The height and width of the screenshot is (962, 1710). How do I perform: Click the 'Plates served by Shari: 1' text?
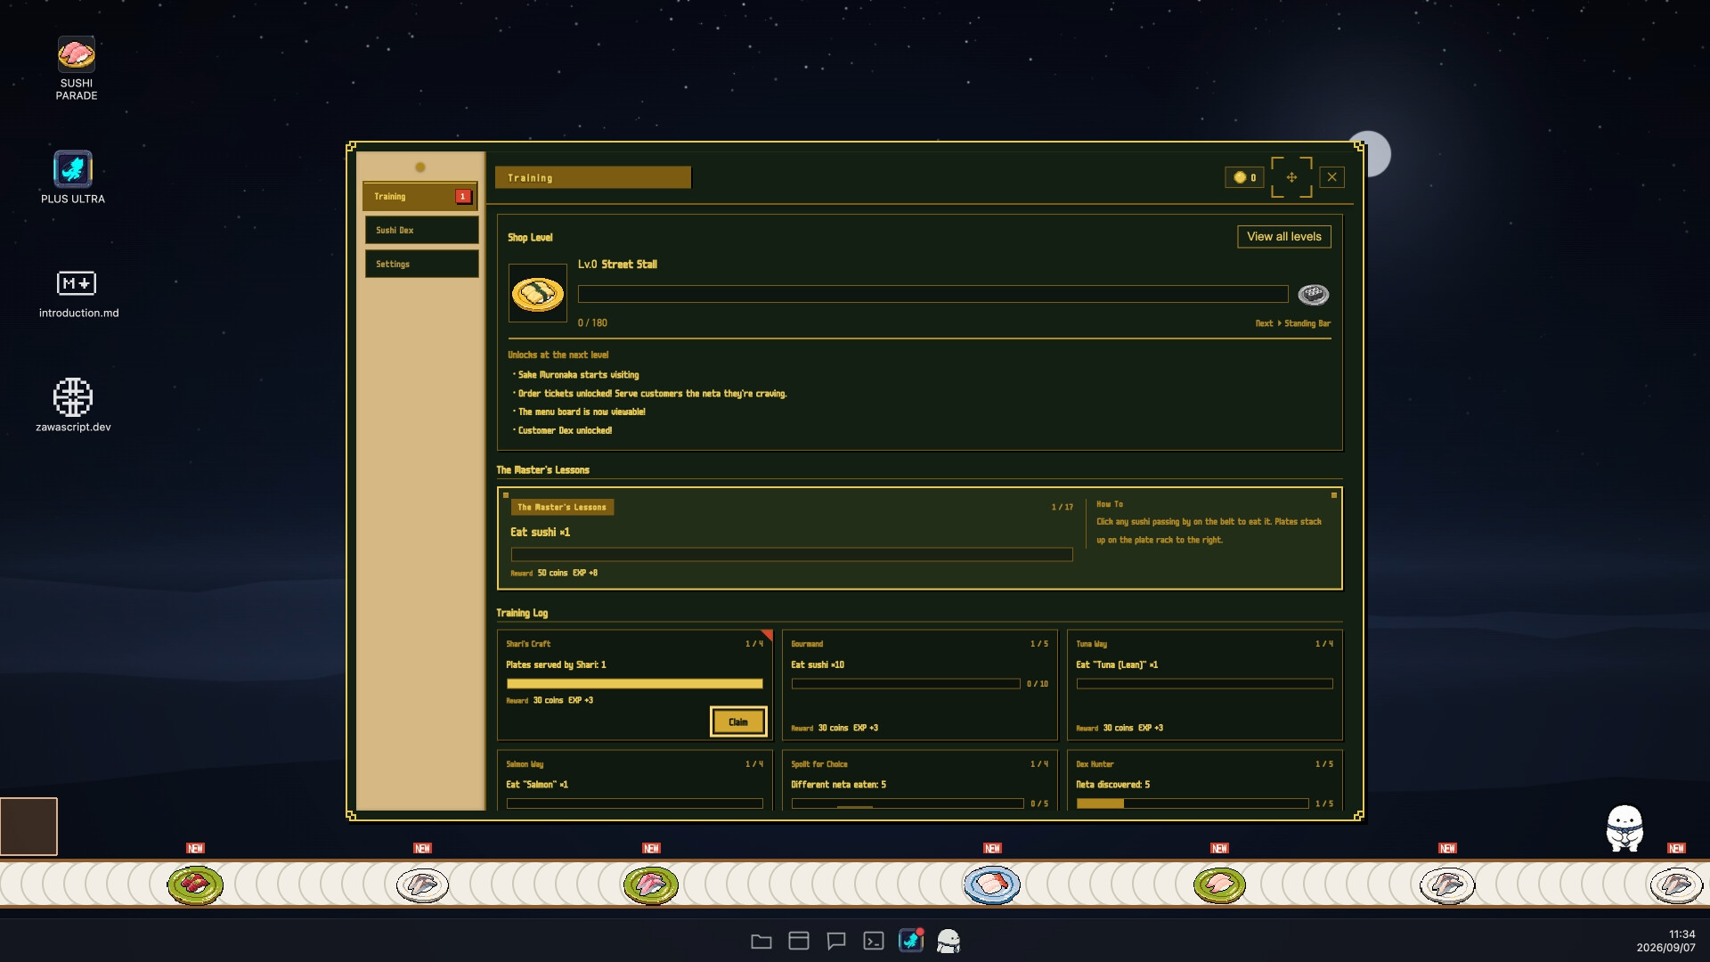[556, 664]
